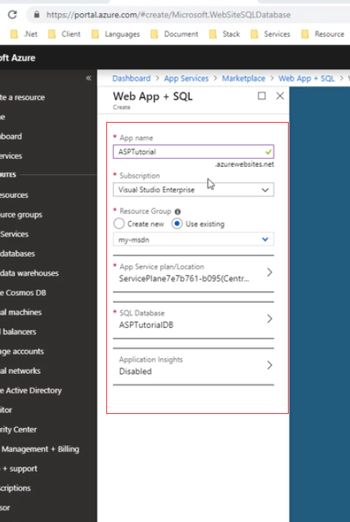The width and height of the screenshot is (350, 522).
Task: Click the ServicePlane7e7b761-b095 plan value
Action: [184, 279]
